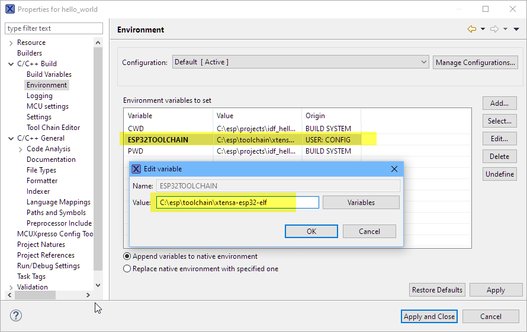Image resolution: width=527 pixels, height=332 pixels.
Task: Click the forward navigation arrow icon
Action: point(494,30)
